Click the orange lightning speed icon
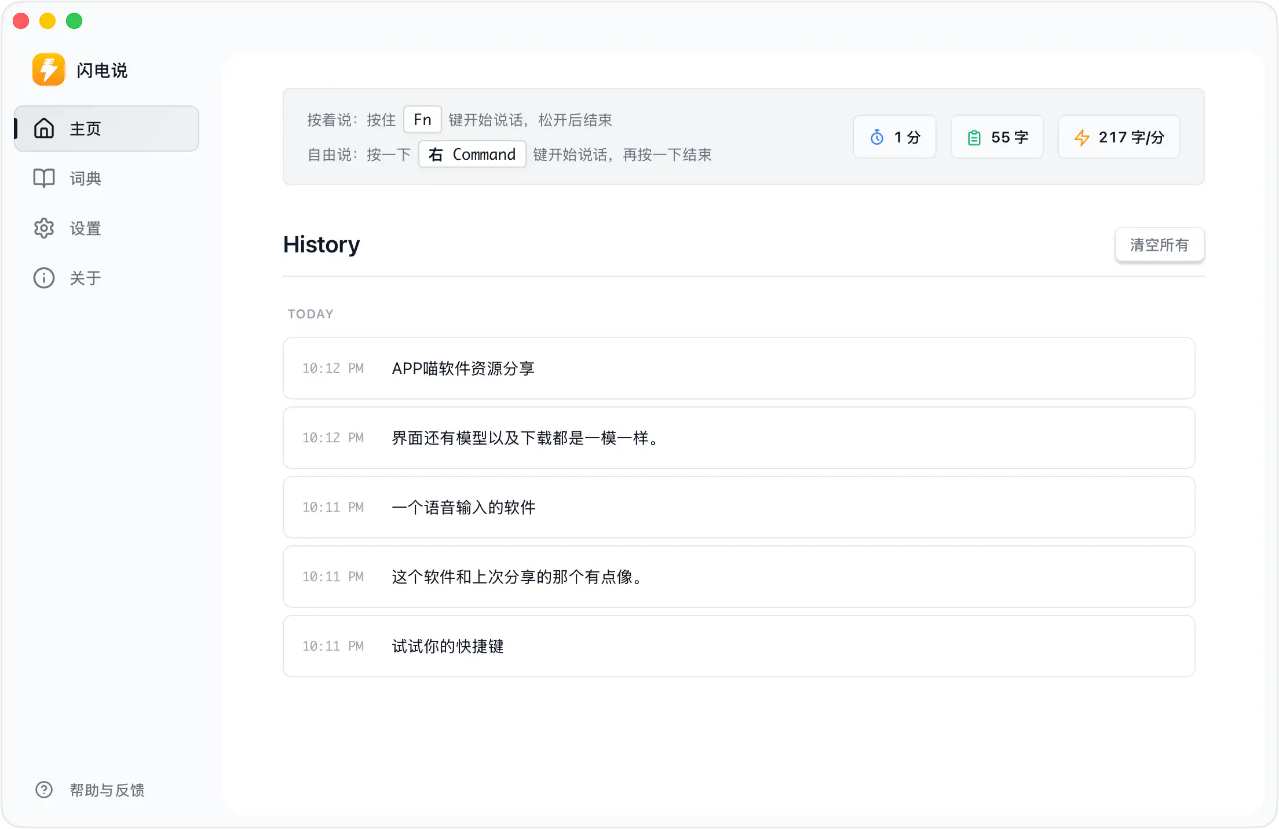This screenshot has height=829, width=1279. coord(1081,137)
